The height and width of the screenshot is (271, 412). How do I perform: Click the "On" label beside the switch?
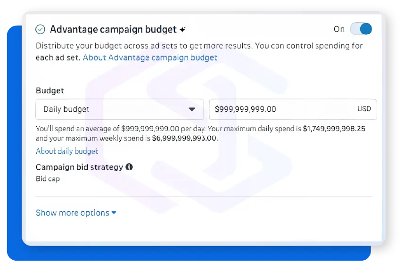point(339,29)
